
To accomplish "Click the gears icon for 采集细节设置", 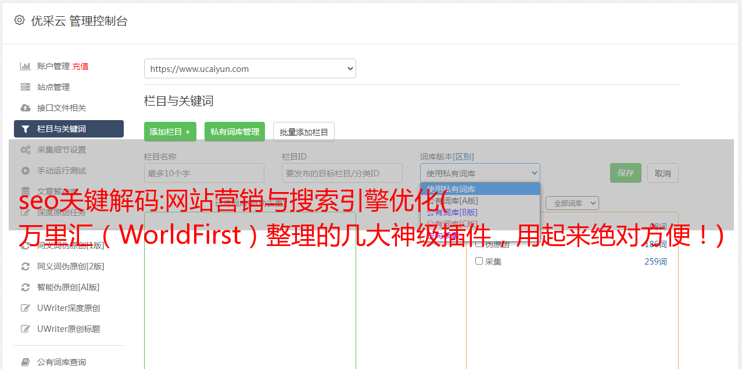I will [x=26, y=150].
